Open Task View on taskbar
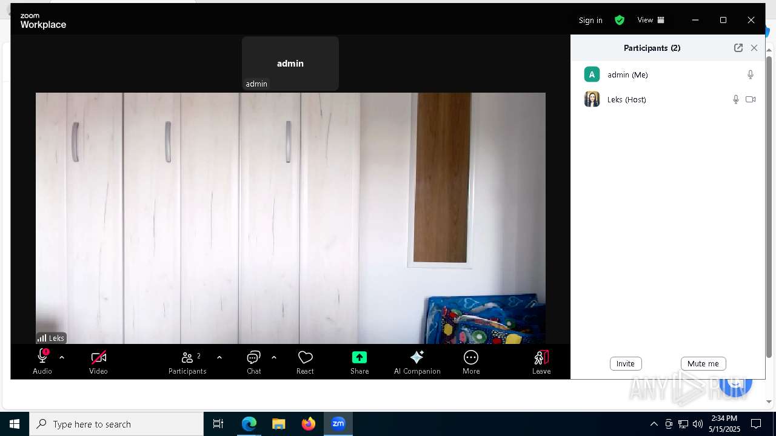The image size is (776, 436). click(218, 424)
